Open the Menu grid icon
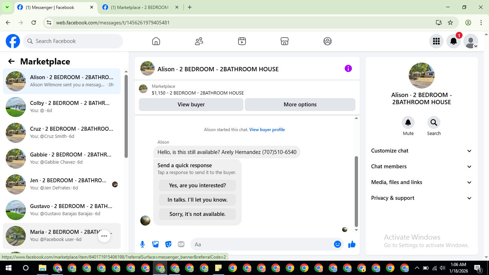Image resolution: width=489 pixels, height=275 pixels. [x=436, y=41]
